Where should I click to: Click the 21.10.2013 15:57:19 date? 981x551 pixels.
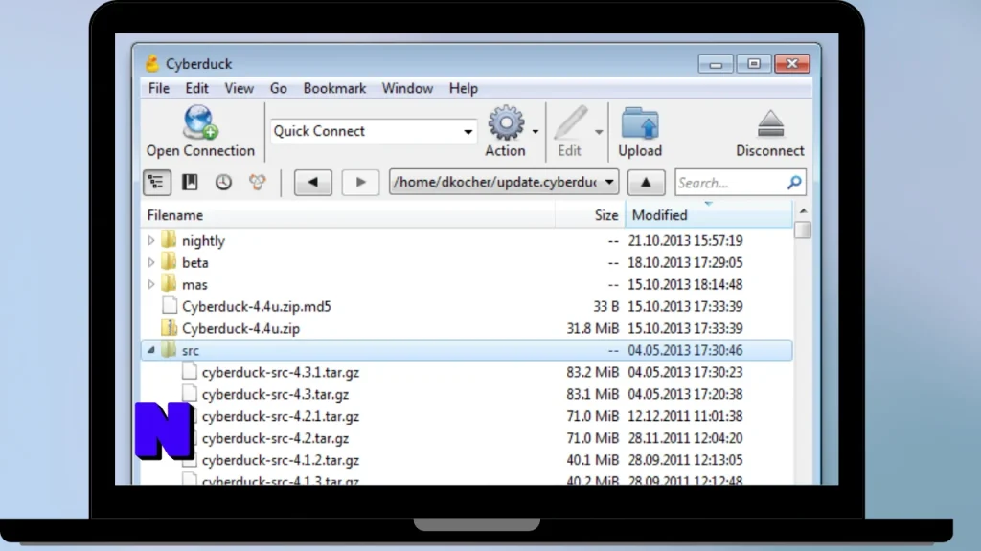[x=685, y=240]
